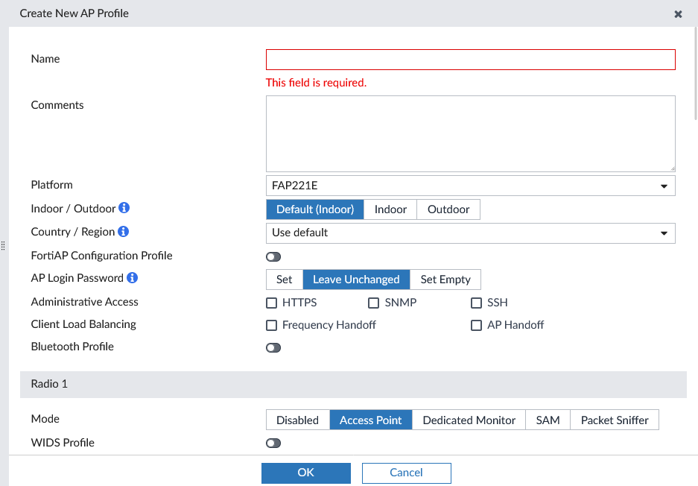Enable the FortiAP Configuration Profile toggle
Screen dimensions: 698x486
pos(273,256)
